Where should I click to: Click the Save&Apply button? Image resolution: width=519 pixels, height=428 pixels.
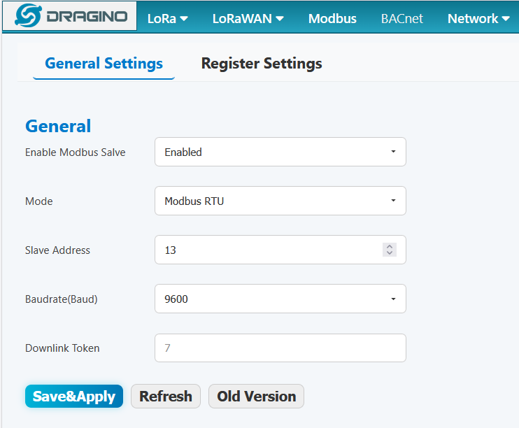point(74,397)
